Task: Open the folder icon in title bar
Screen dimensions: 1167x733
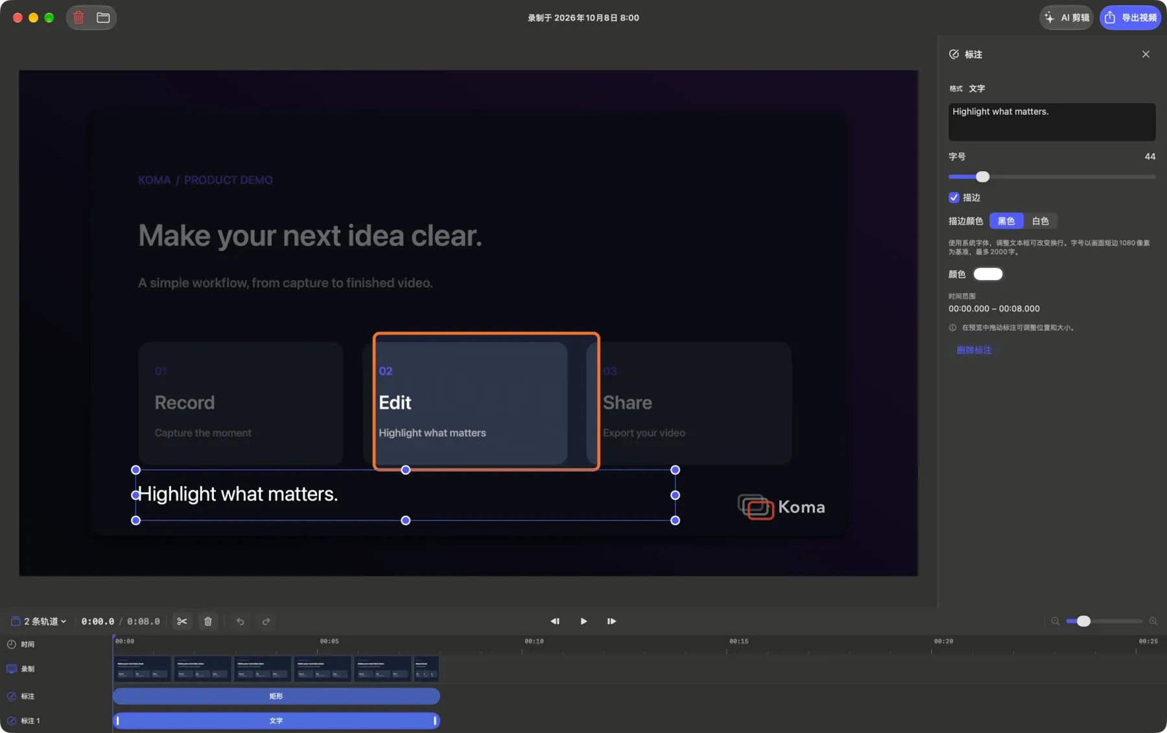Action: (x=103, y=18)
